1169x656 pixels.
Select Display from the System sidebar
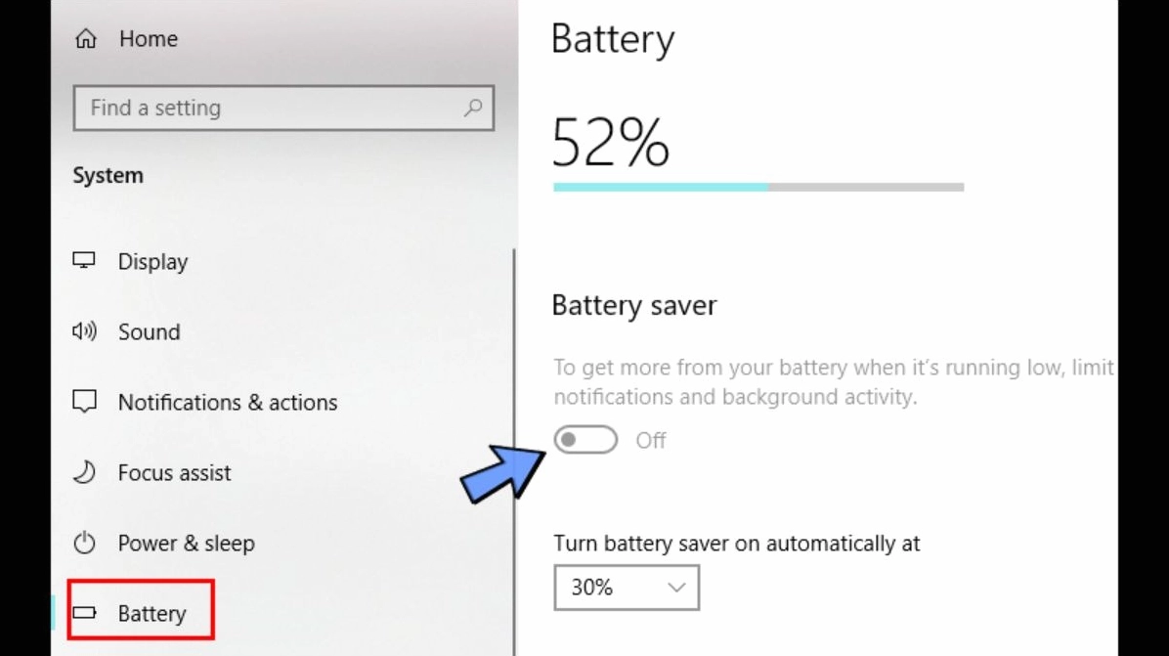(x=152, y=261)
